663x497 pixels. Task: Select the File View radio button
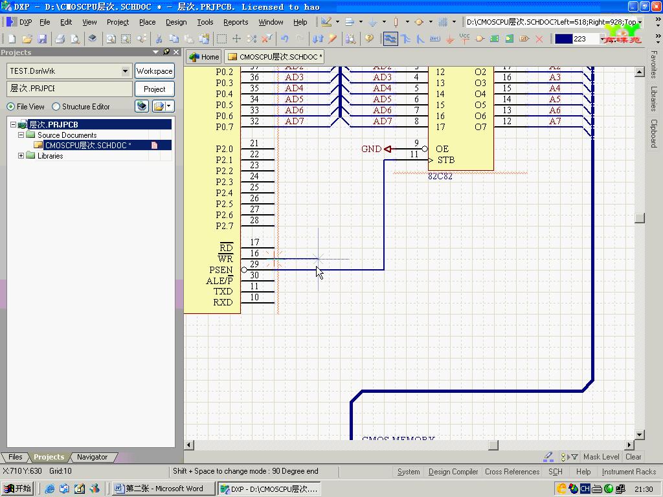coord(10,107)
